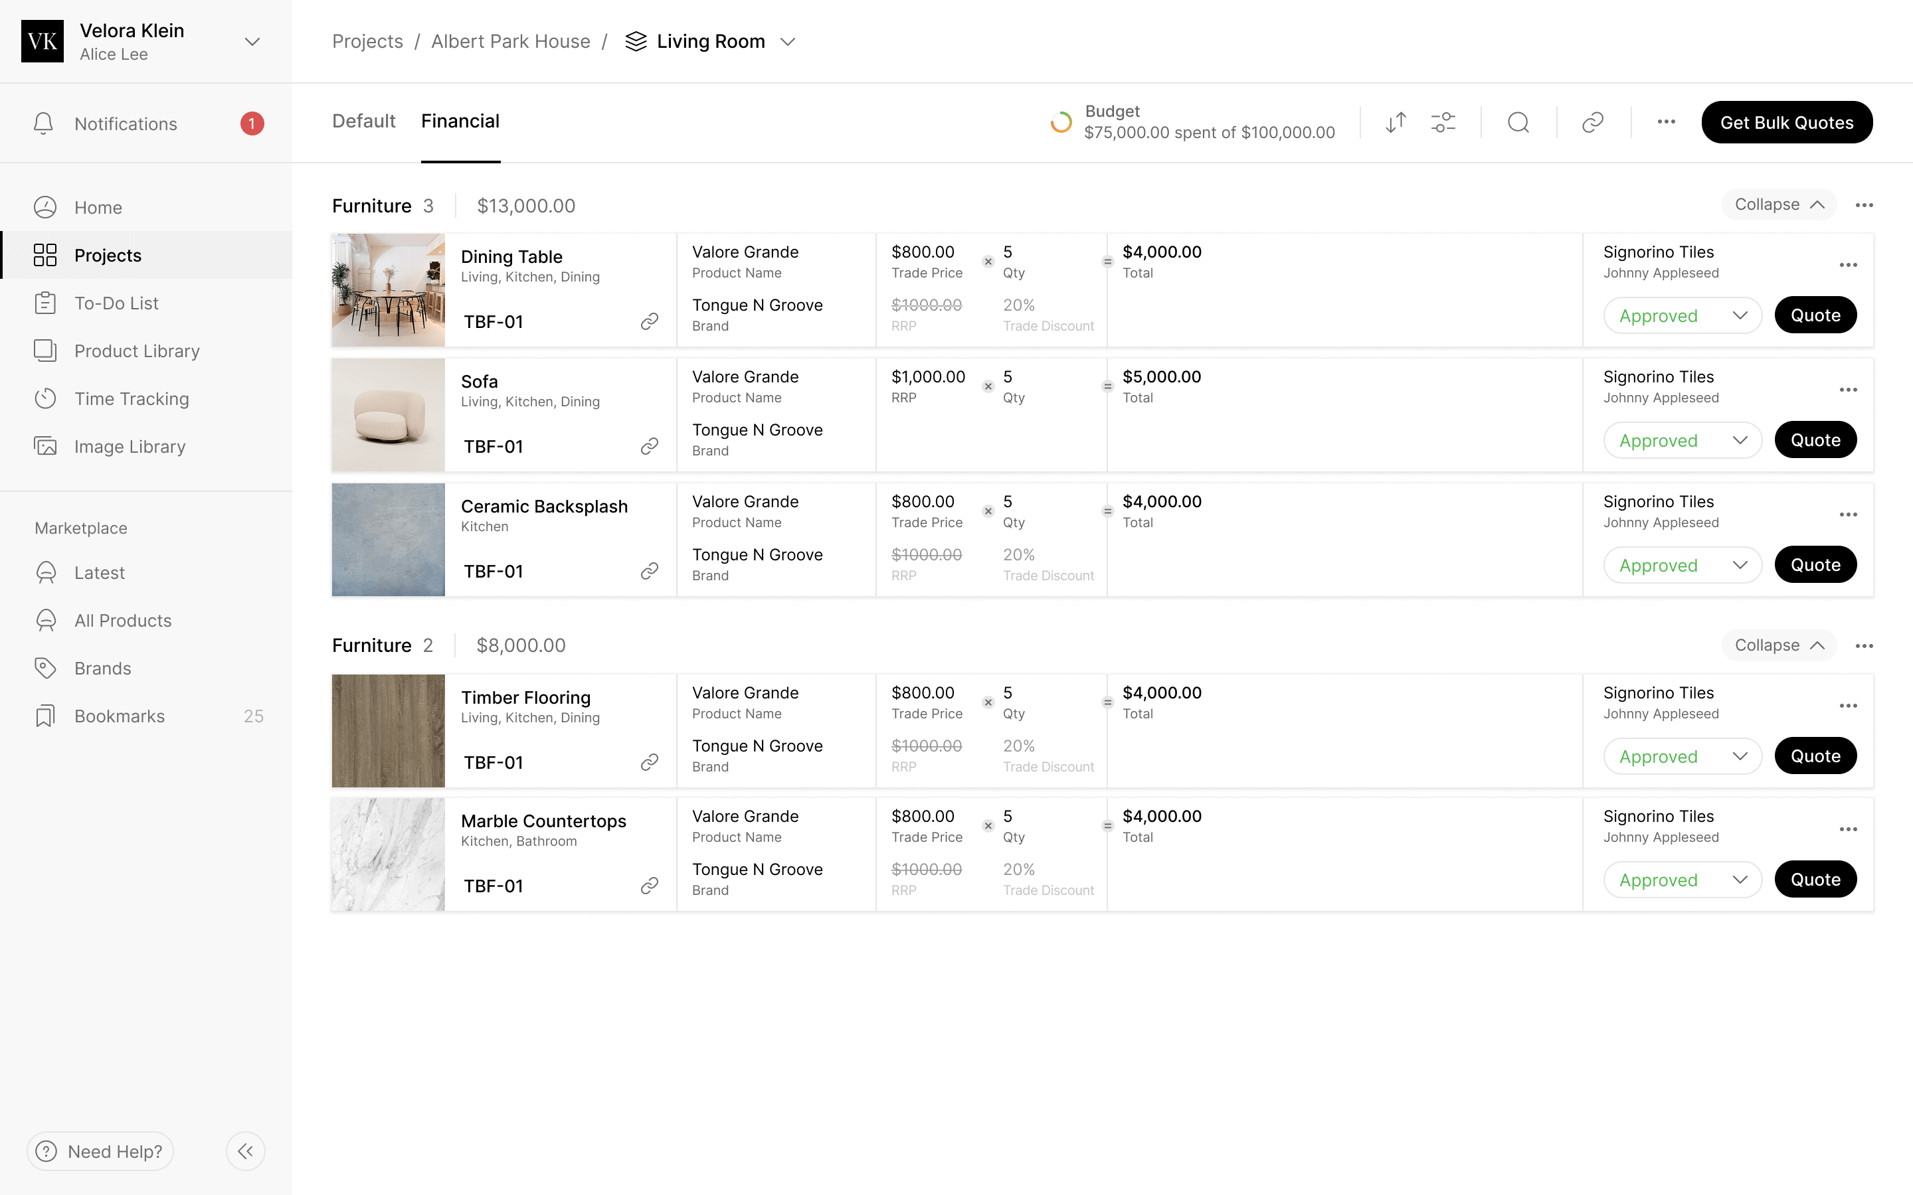Screen dimensions: 1913x1195
Task: Switch to the Default tab
Action: 363,121
